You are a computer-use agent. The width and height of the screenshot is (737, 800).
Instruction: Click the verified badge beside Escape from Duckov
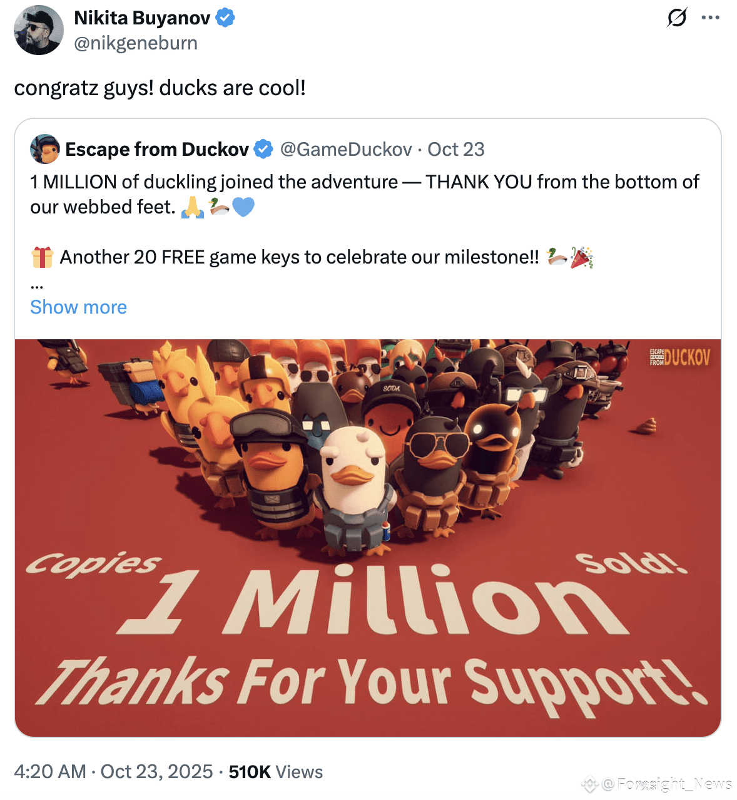click(263, 149)
